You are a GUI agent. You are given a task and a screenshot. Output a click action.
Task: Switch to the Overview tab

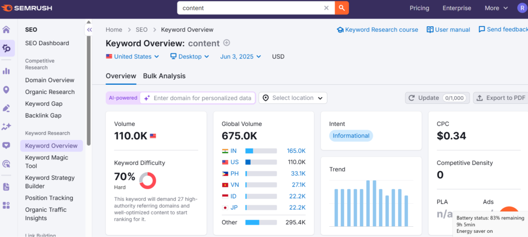(x=121, y=76)
